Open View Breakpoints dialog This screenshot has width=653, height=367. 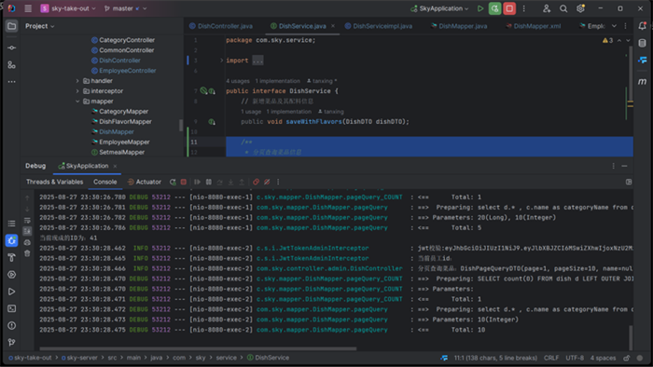pos(256,182)
